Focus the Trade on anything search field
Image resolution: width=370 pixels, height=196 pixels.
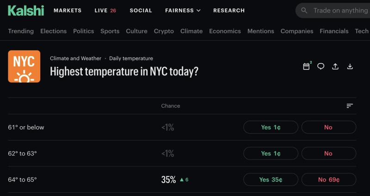(340, 10)
